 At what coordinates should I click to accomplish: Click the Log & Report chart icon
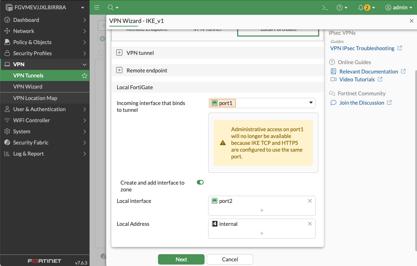coord(7,154)
